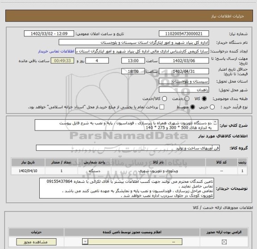Click the buyer organization name field
This screenshot has width=257, height=249.
134,42
